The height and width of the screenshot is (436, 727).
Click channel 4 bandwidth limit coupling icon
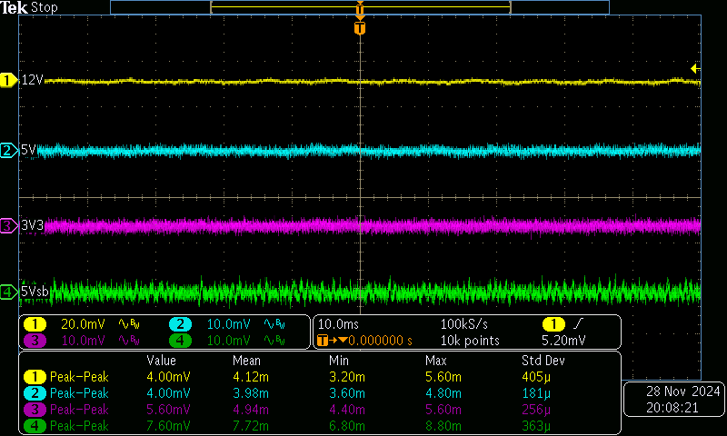[x=274, y=341]
